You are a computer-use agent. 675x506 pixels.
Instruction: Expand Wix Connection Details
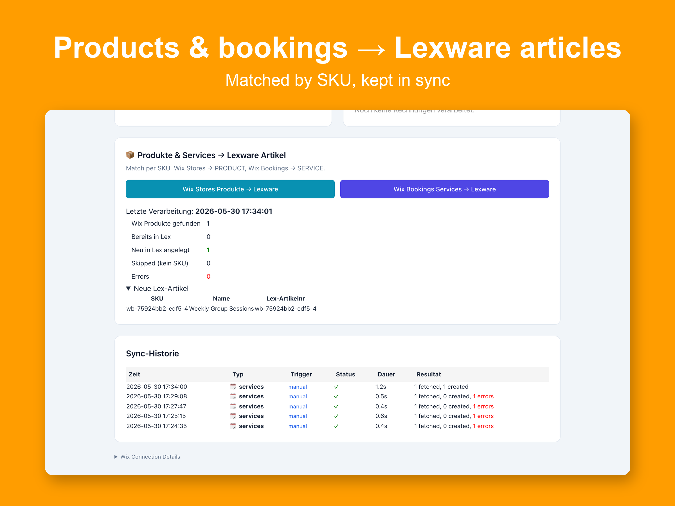coord(147,457)
